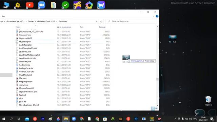Open Photoshop from the taskbar
The width and height of the screenshot is (217, 122).
(x=136, y=119)
